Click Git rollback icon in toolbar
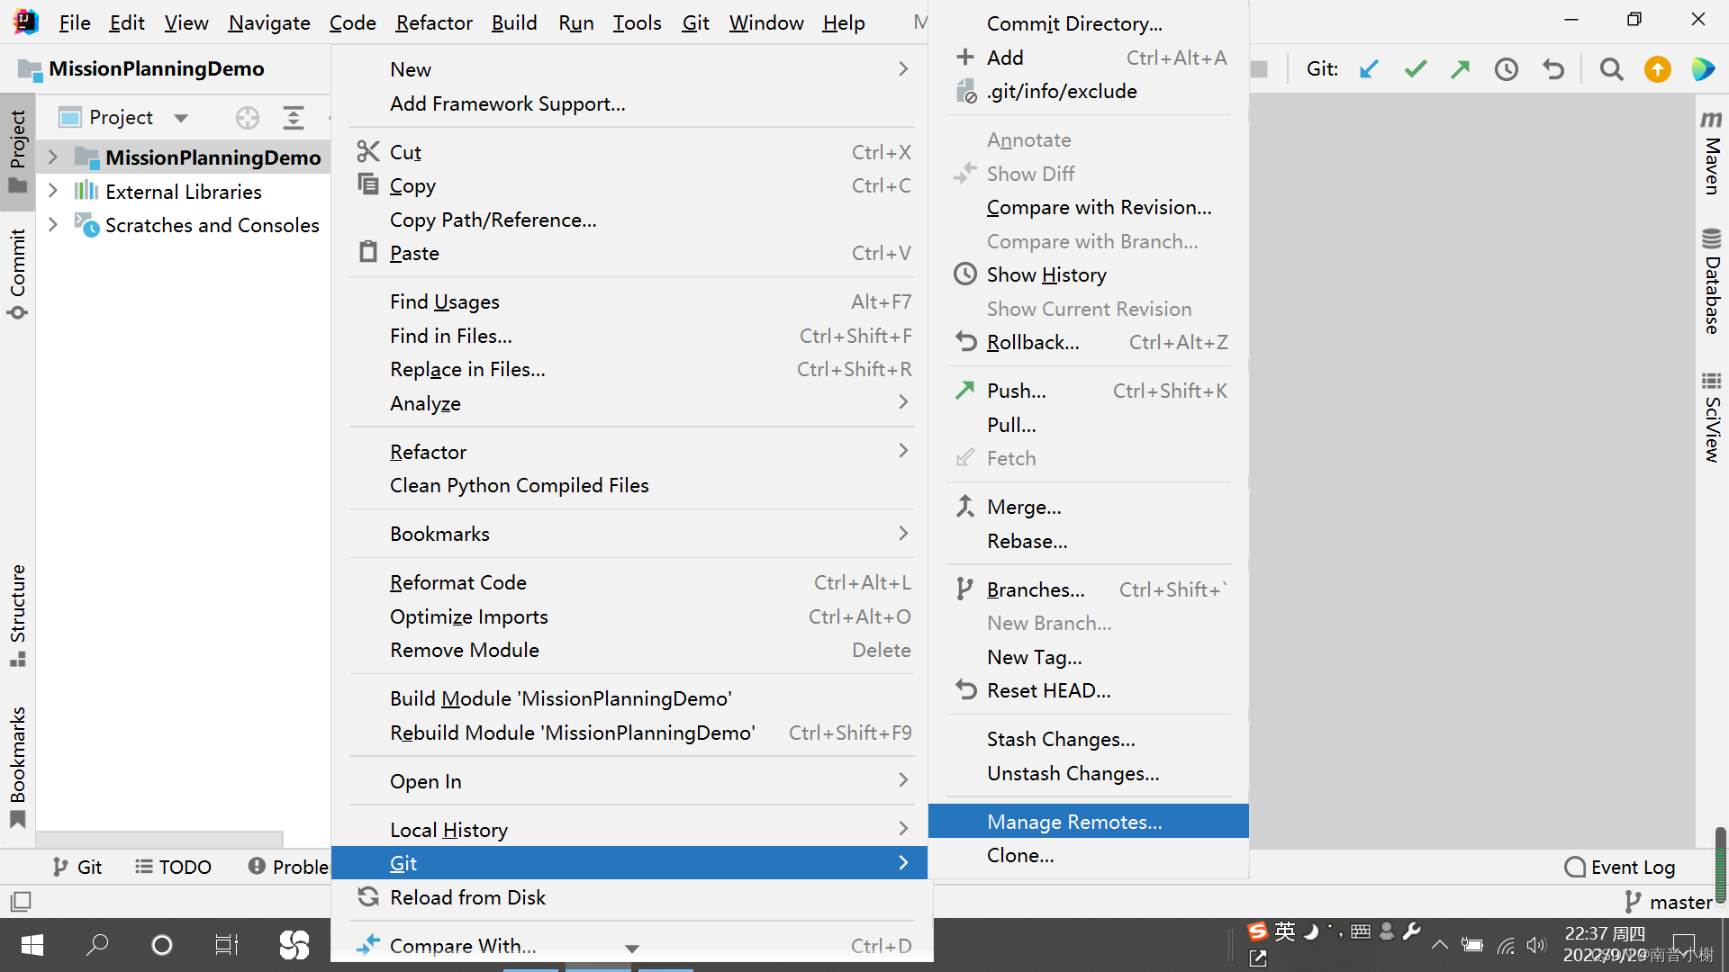The width and height of the screenshot is (1729, 972). [1553, 69]
